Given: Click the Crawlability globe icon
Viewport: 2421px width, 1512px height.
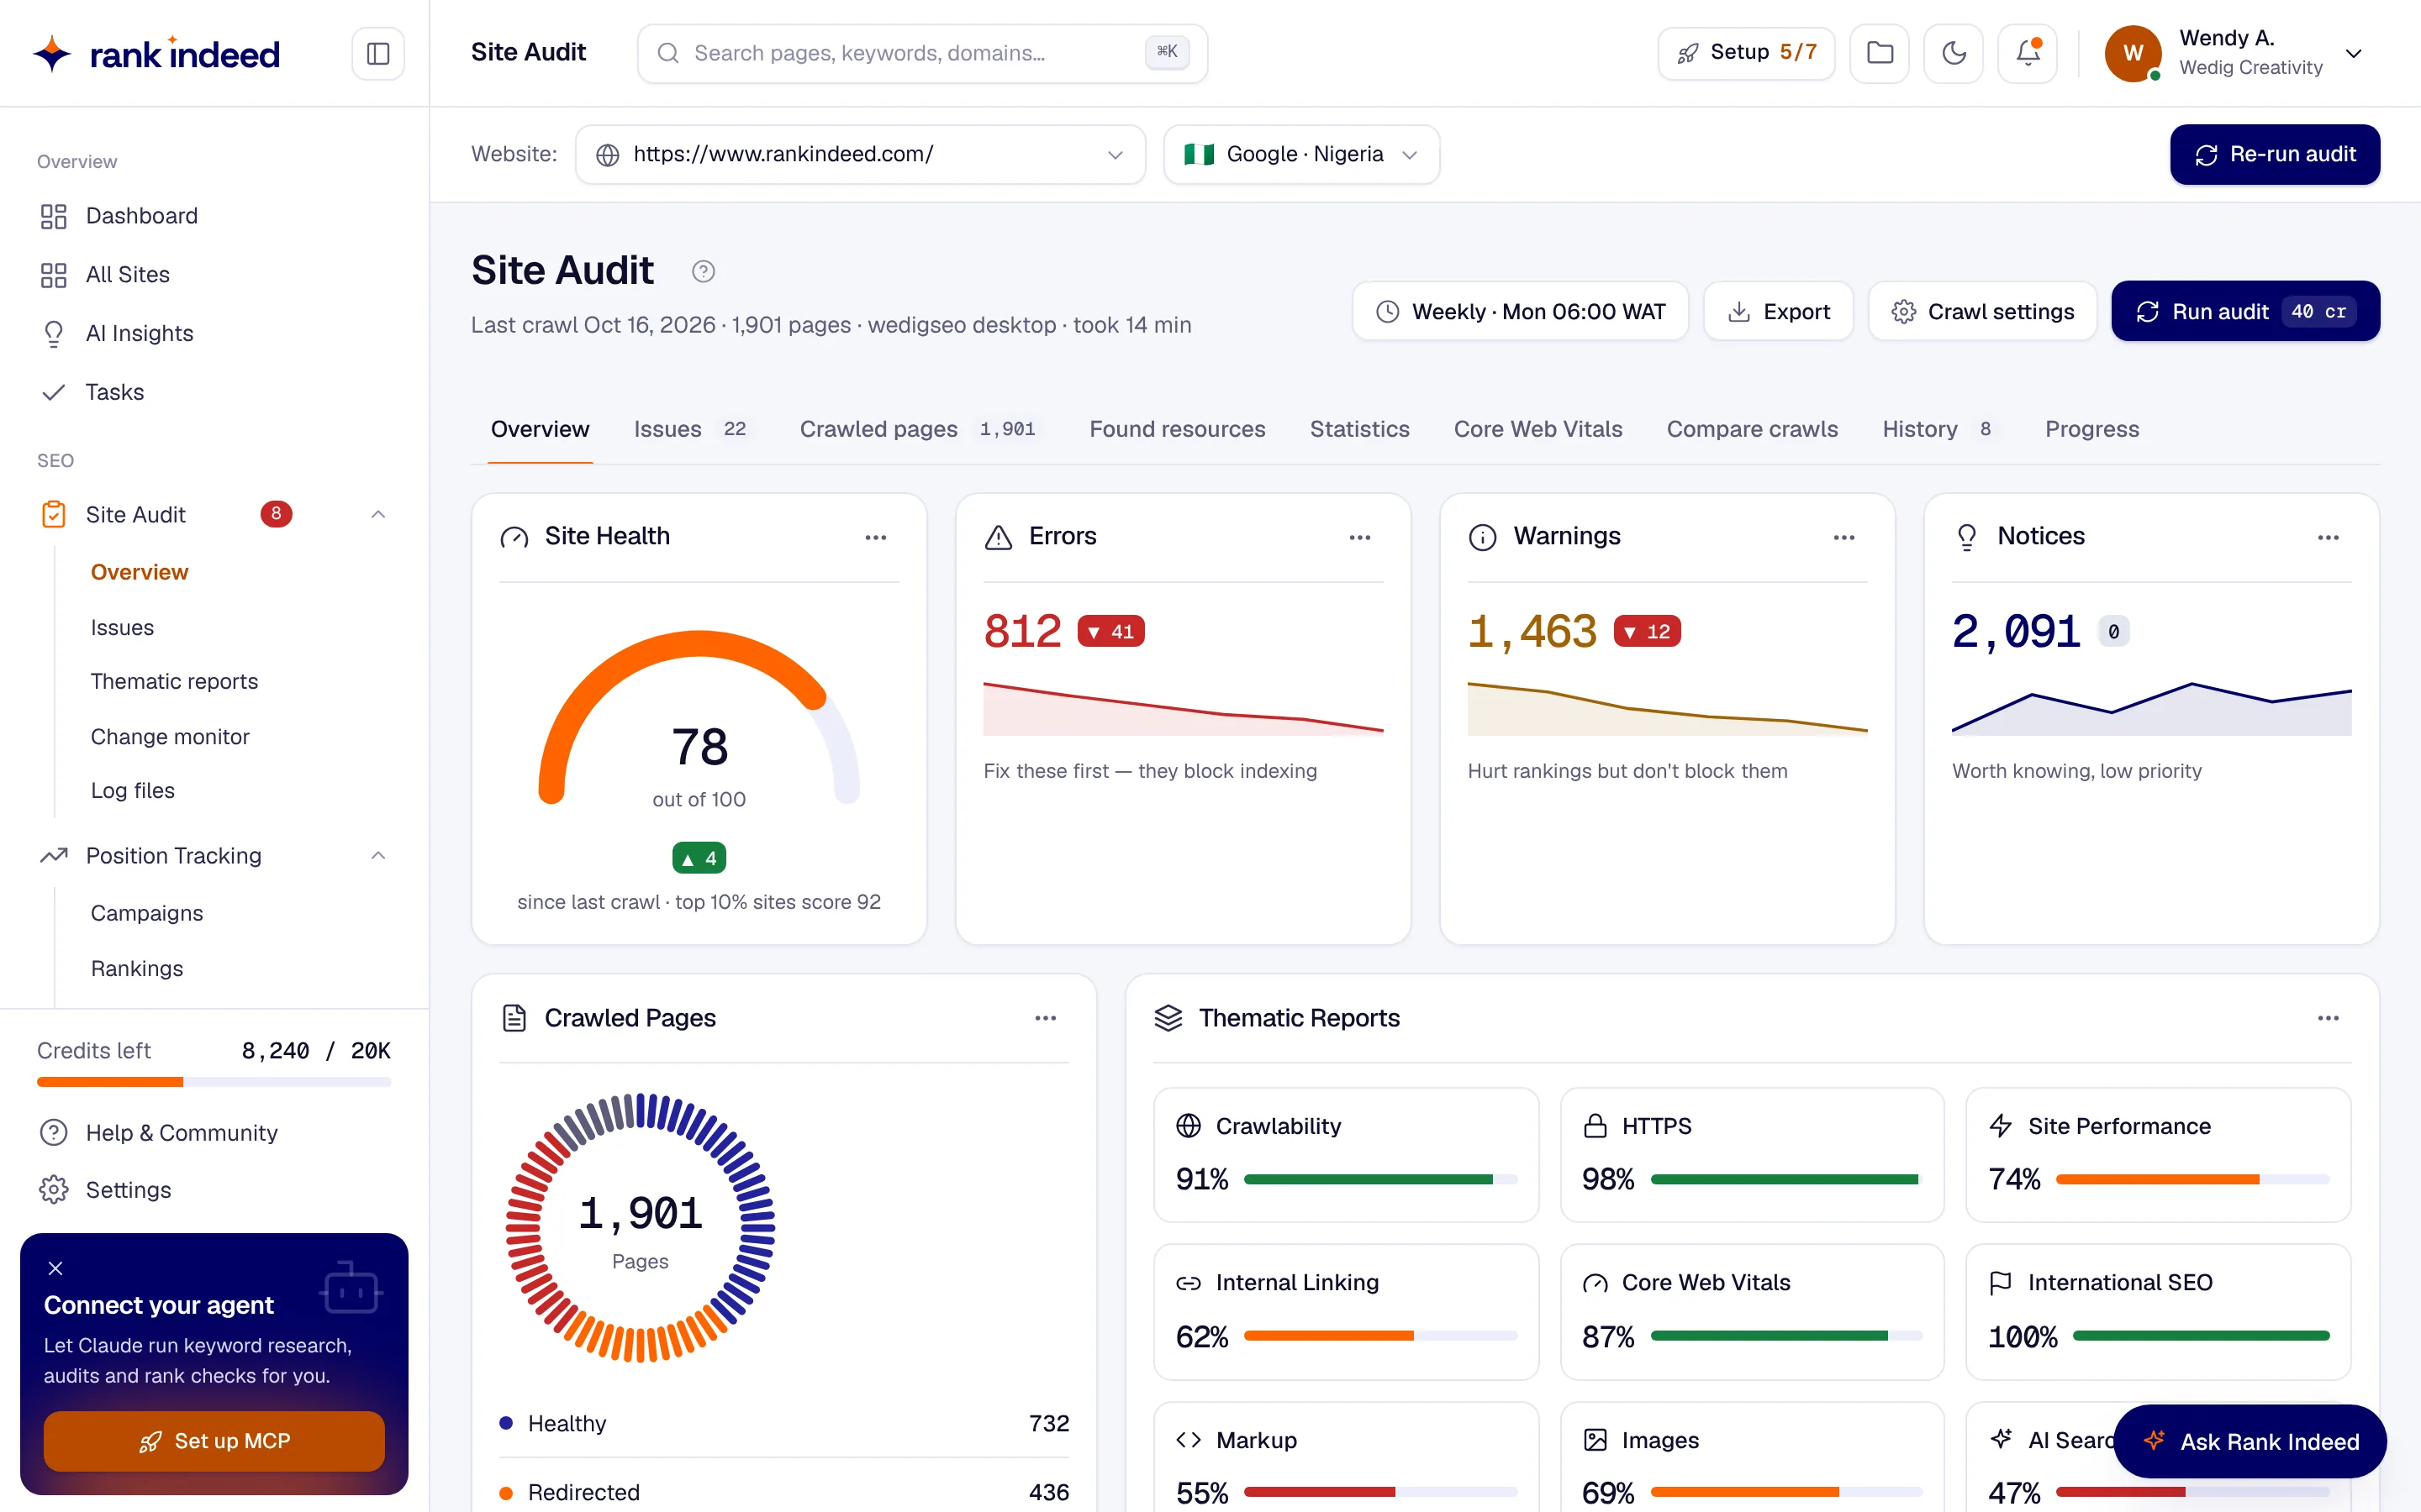Looking at the screenshot, I should pyautogui.click(x=1189, y=1126).
